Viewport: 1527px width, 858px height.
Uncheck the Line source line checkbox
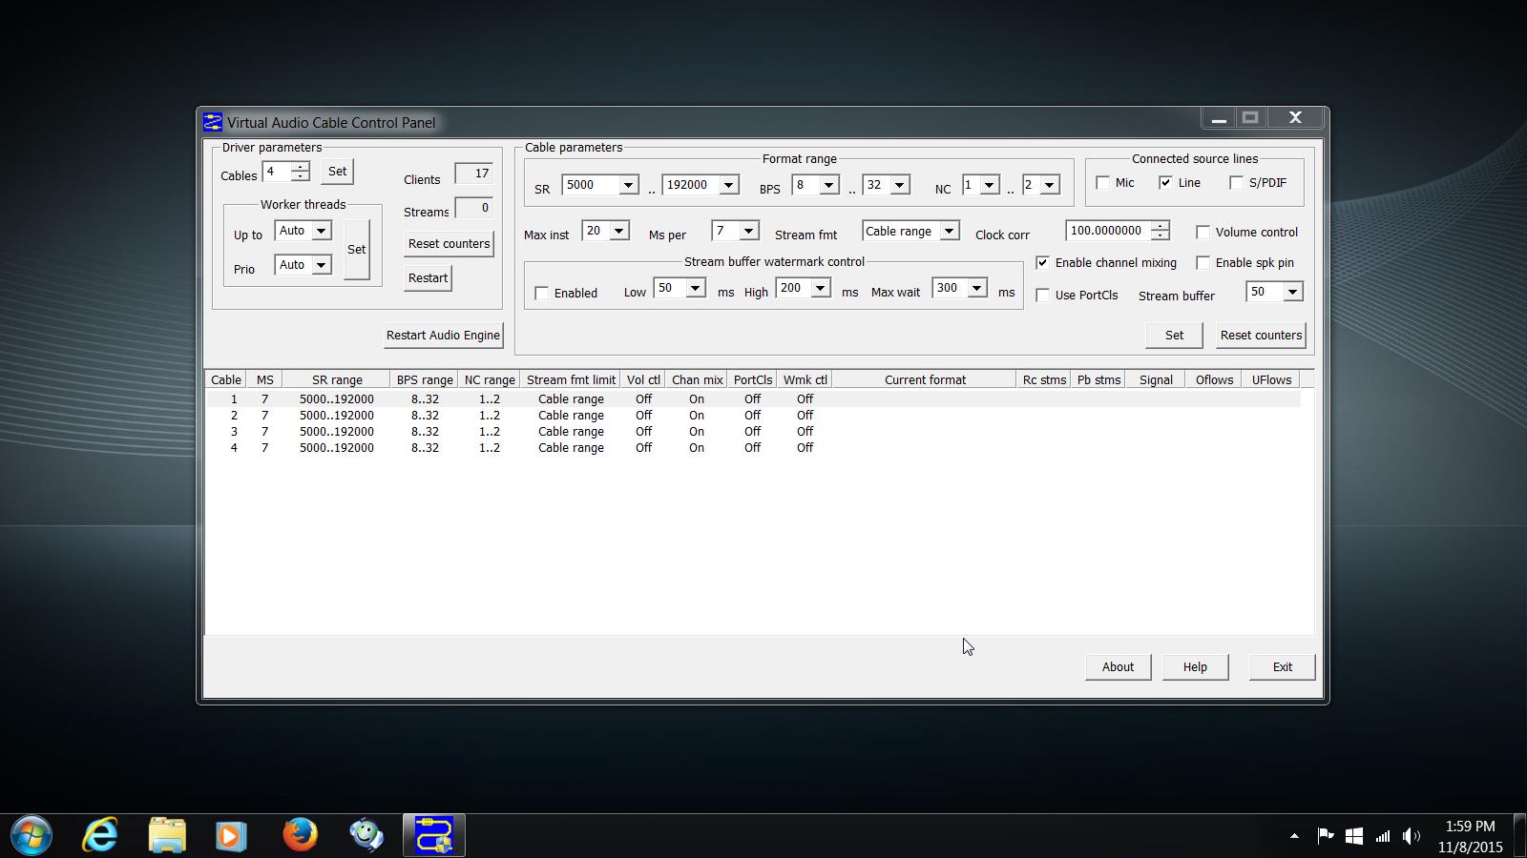pyautogui.click(x=1165, y=183)
